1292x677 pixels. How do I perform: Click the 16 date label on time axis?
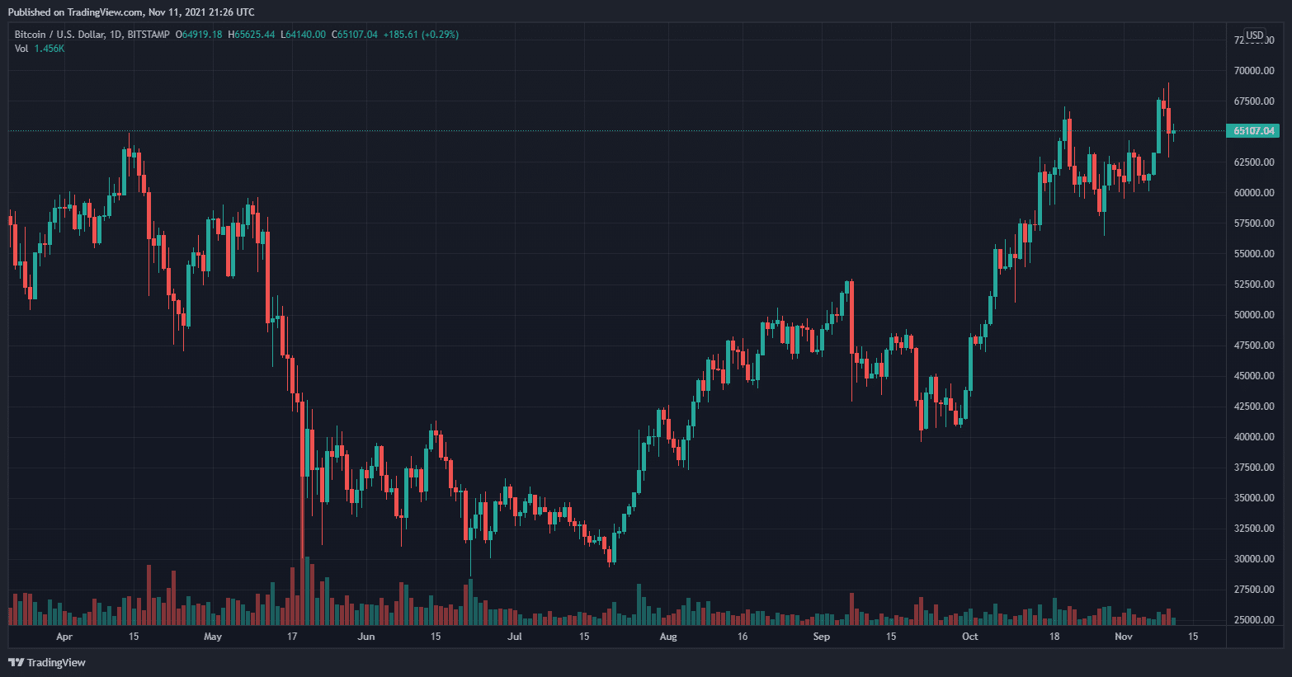743,637
